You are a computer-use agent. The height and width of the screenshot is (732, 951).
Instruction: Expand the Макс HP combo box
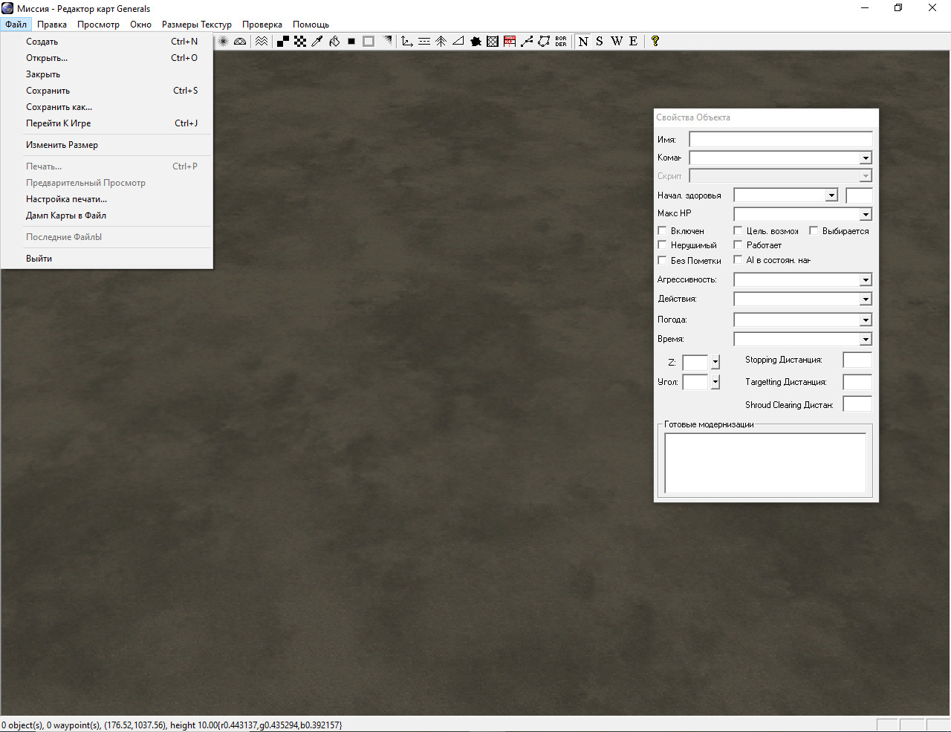point(866,215)
